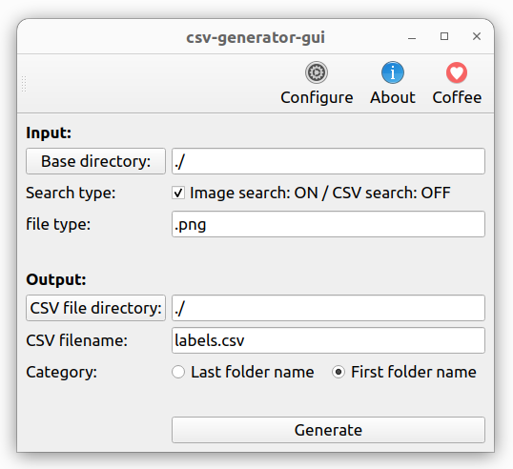513x469 pixels.
Task: Focus the CSV output directory path field
Action: (328, 308)
